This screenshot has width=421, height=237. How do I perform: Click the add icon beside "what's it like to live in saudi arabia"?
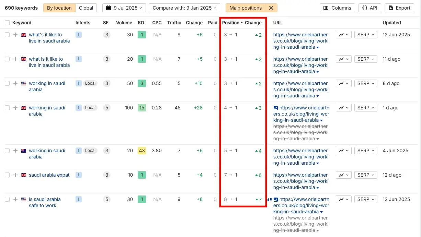pos(15,35)
